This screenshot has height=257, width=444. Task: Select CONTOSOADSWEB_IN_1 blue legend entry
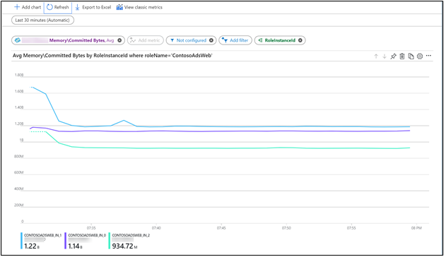pyautogui.click(x=41, y=241)
